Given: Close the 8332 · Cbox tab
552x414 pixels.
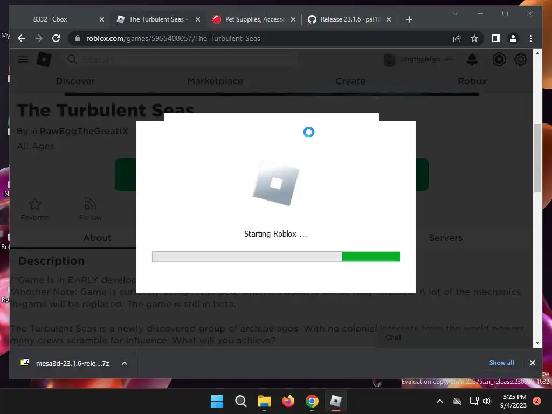Looking at the screenshot, I should (x=102, y=19).
